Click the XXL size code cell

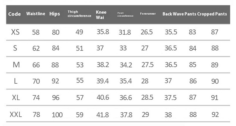16,114
